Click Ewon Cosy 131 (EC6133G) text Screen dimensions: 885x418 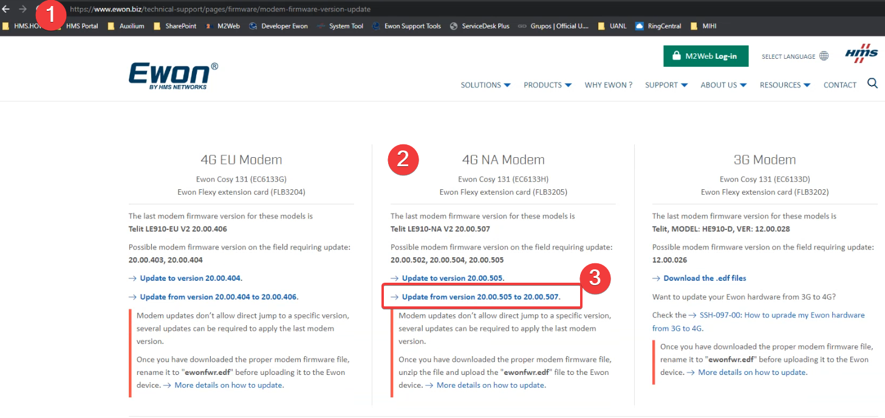(x=241, y=179)
